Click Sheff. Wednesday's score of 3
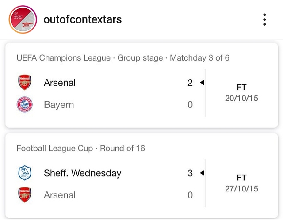This screenshot has width=283, height=221. pos(190,173)
